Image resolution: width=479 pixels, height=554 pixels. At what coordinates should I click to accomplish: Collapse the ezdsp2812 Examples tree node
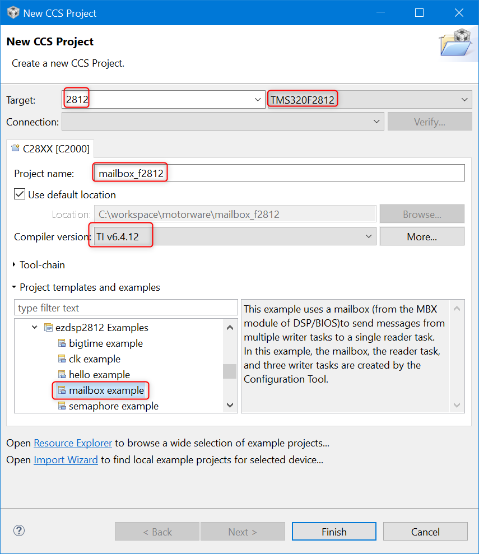click(x=35, y=328)
